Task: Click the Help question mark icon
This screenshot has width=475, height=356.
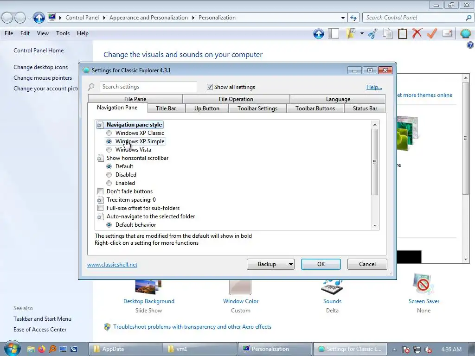Action: tap(470, 45)
